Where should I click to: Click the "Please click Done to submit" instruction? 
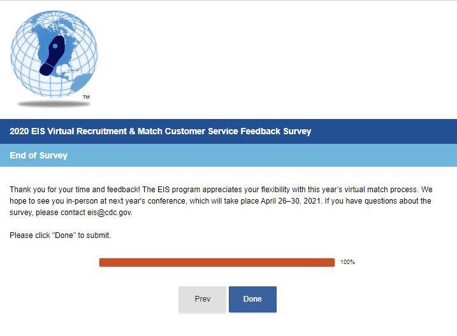tap(61, 235)
